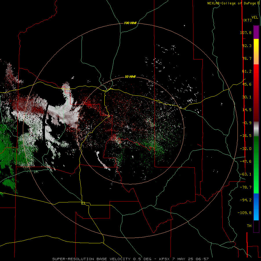Click the 45.6 velocity scale value
The image size is (261, 261).
click(x=247, y=84)
